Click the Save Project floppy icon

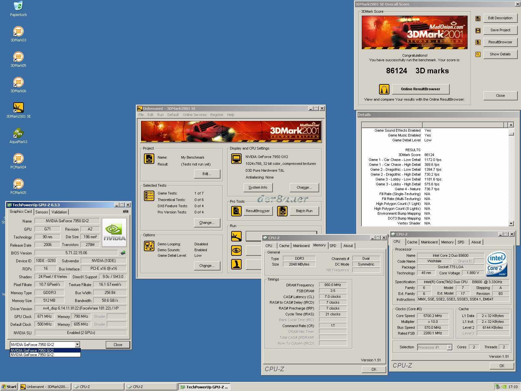(478, 30)
